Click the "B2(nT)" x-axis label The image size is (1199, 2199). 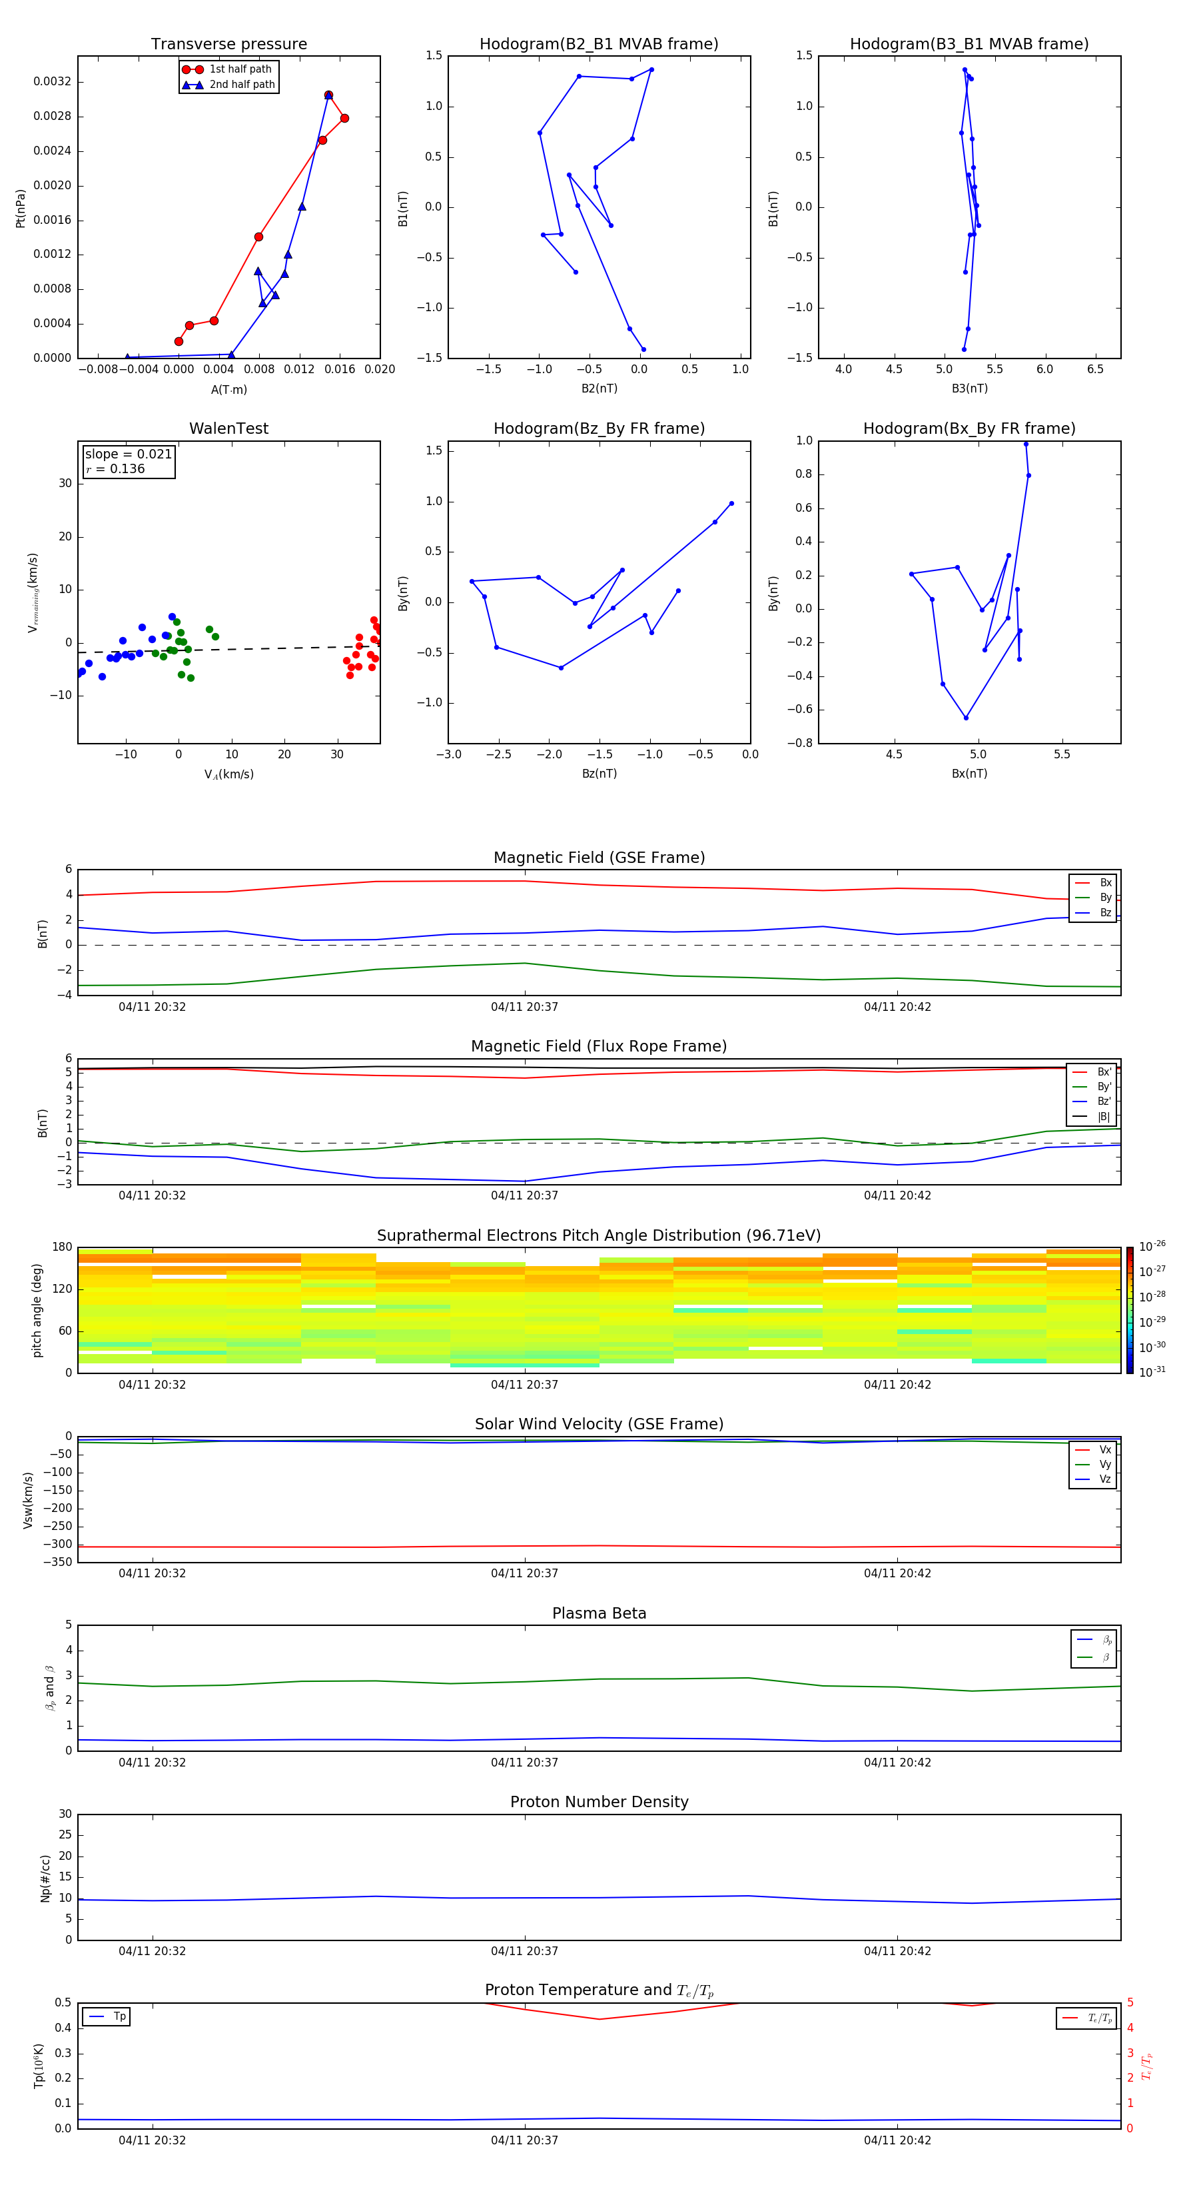pyautogui.click(x=599, y=388)
